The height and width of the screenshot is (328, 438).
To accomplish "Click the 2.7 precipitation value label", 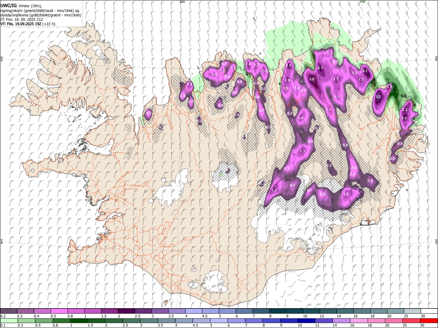I will coord(365,71).
